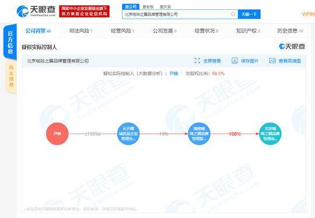Click the fullscreen view icon
The width and height of the screenshot is (315, 218).
pos(197,61)
